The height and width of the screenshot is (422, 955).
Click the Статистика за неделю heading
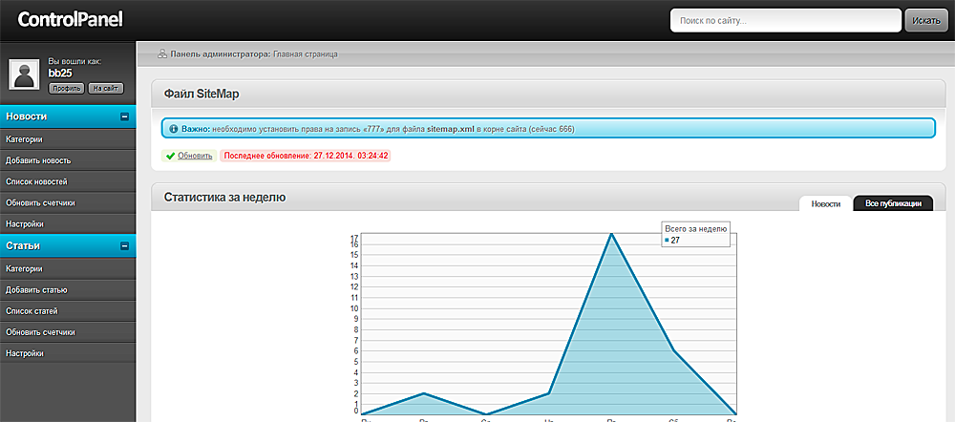click(x=224, y=198)
